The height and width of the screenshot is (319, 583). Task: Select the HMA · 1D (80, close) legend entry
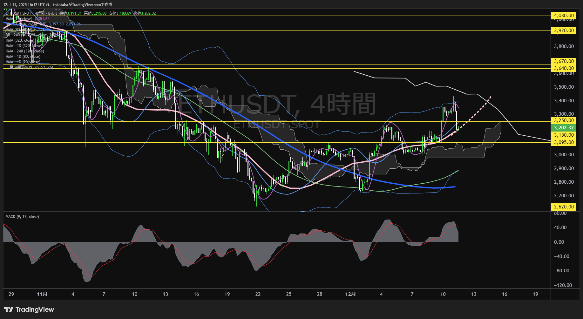point(23,57)
